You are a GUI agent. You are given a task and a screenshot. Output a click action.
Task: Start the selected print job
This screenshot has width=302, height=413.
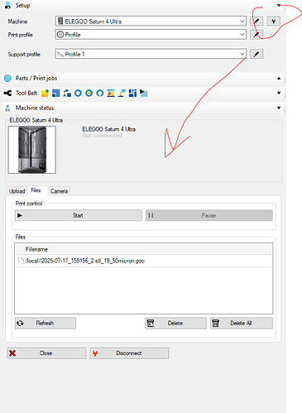click(78, 215)
